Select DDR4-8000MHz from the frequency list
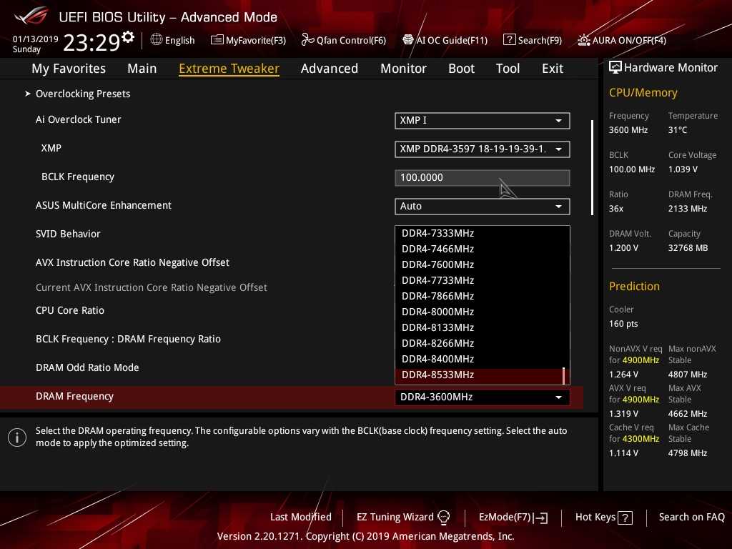Viewport: 732px width, 549px height. (438, 312)
